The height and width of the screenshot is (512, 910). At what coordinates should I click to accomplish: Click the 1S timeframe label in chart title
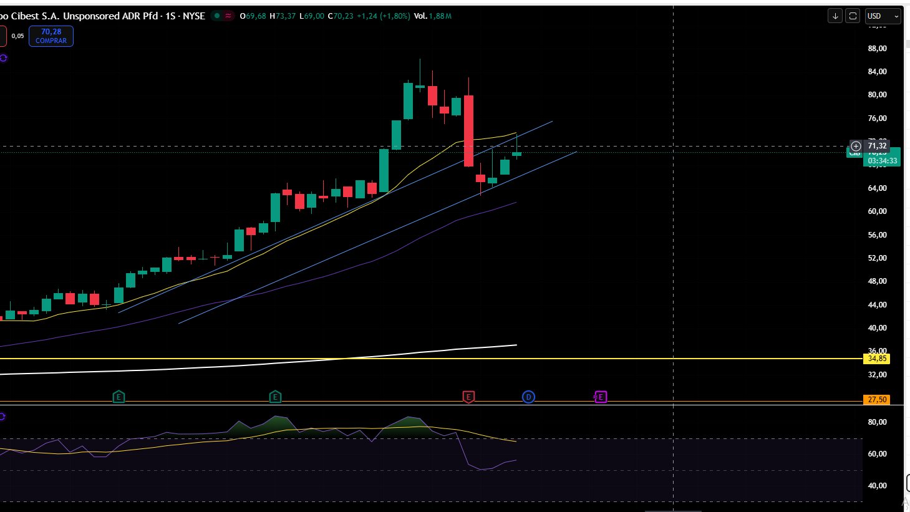point(170,16)
